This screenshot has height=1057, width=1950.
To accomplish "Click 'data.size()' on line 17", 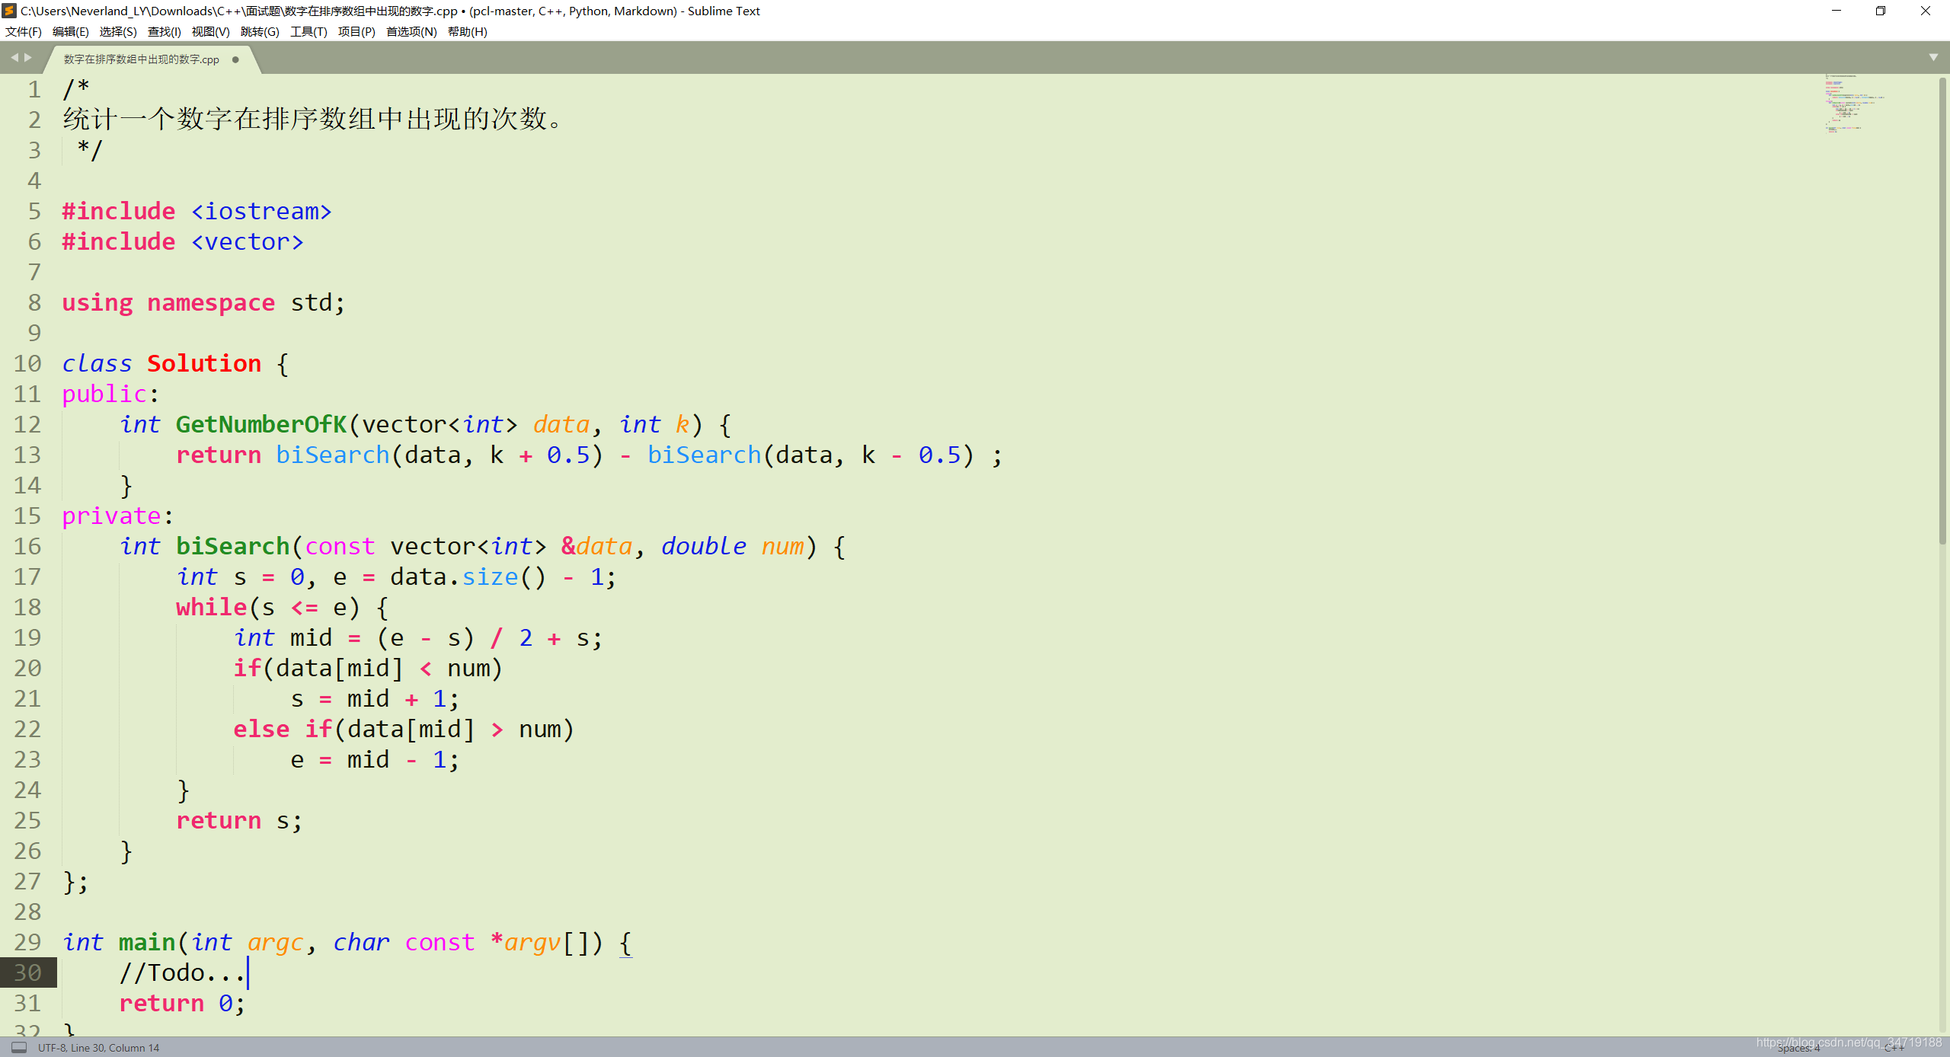I will tap(468, 576).
